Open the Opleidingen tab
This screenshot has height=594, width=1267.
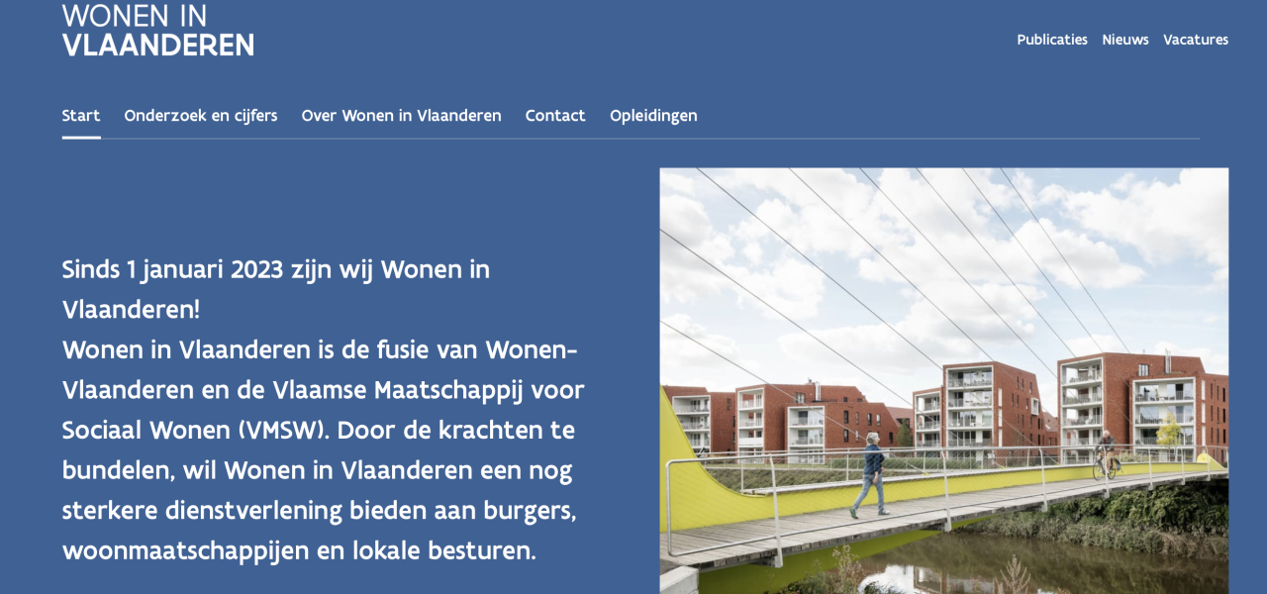tap(653, 115)
